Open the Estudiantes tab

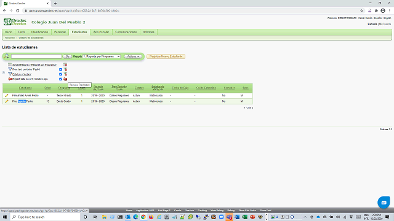click(79, 32)
